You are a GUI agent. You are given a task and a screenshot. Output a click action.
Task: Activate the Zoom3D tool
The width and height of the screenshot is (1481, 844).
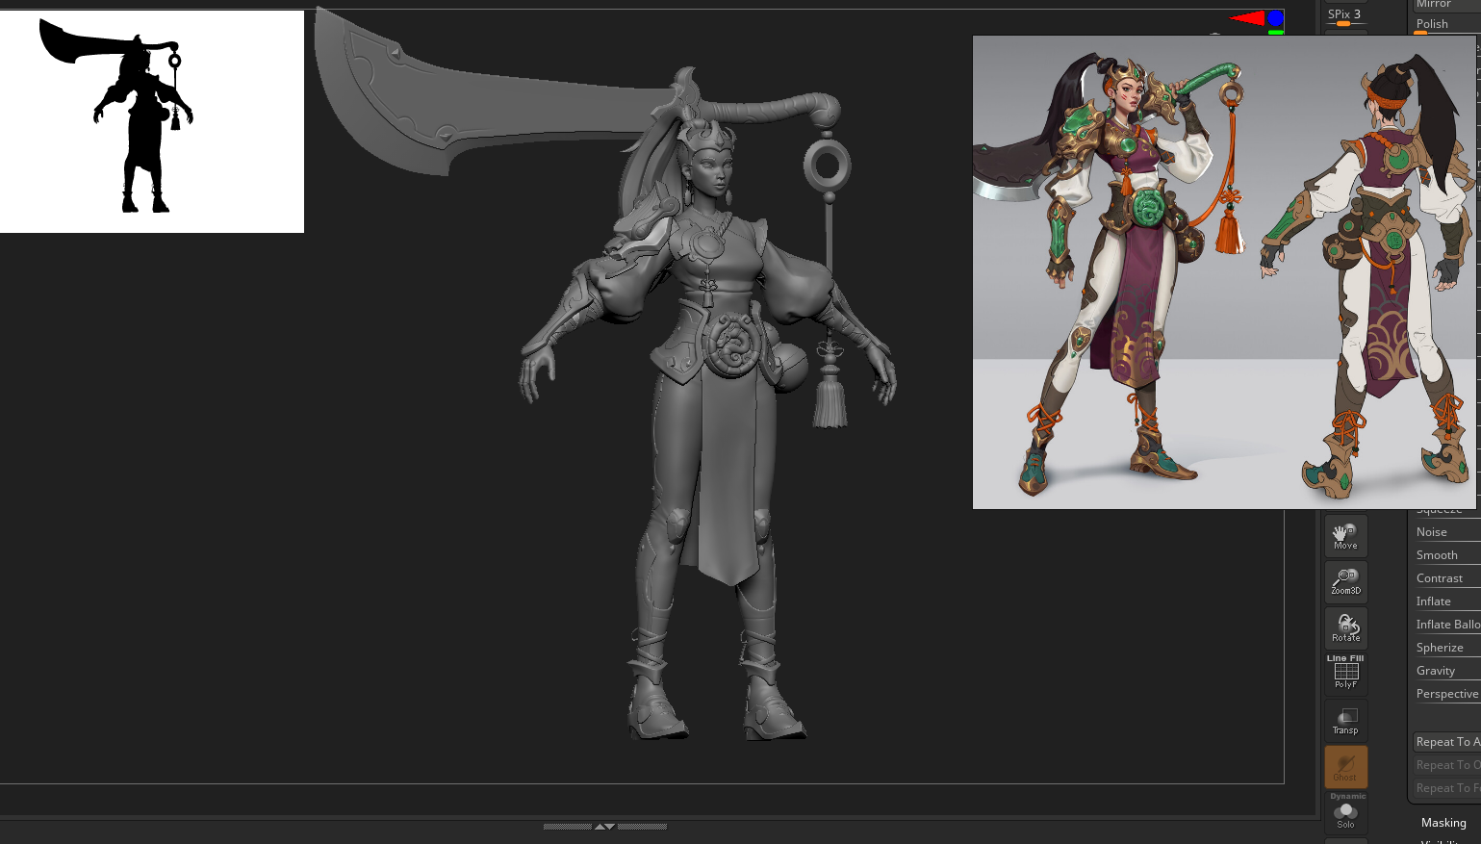(1345, 581)
